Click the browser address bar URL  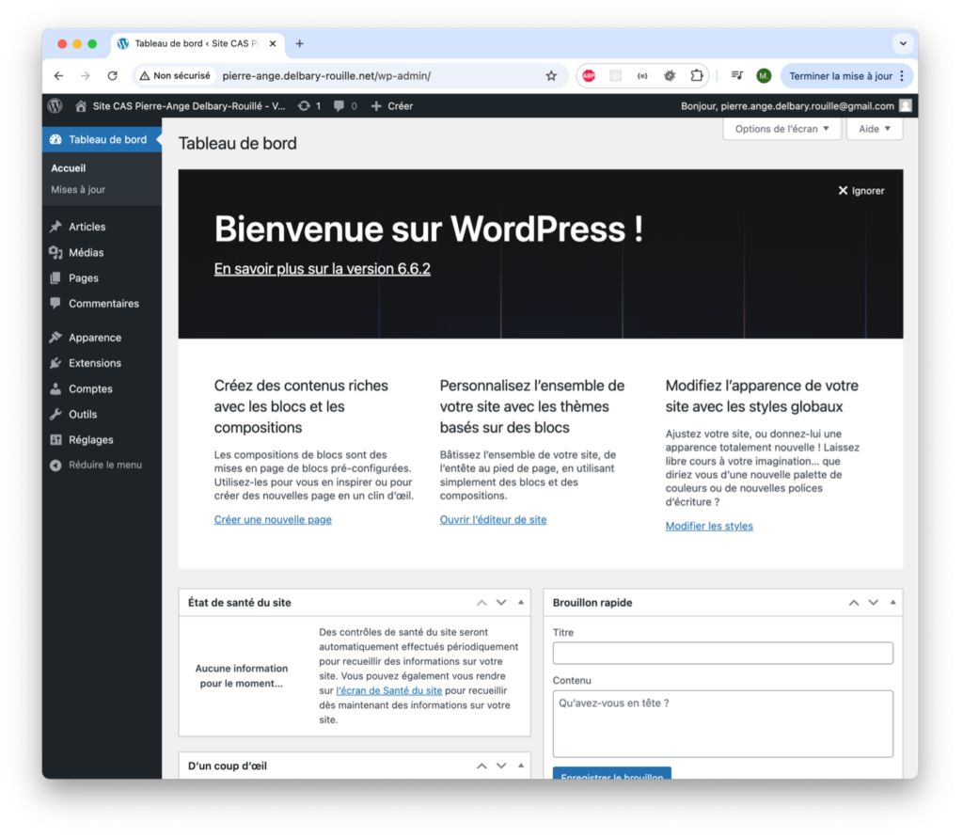click(326, 76)
